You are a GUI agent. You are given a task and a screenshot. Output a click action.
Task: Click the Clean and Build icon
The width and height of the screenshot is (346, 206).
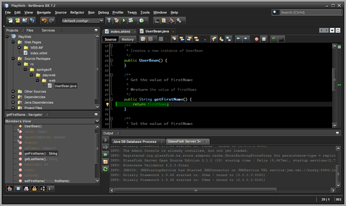click(x=116, y=21)
